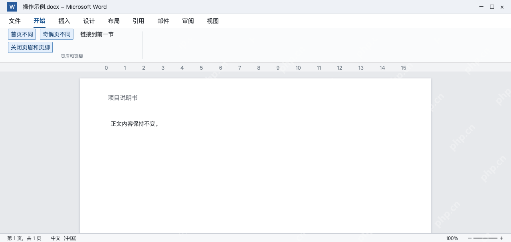Viewport: 511px width, 242px height.
Task: Click the page count 第 1 页, 共 1 页
Action: [x=24, y=238]
